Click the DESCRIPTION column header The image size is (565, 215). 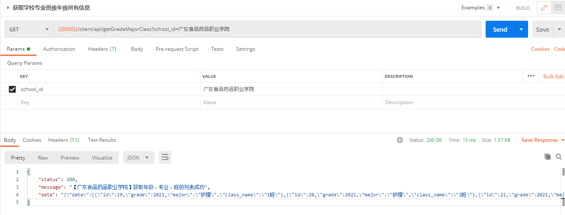(399, 77)
